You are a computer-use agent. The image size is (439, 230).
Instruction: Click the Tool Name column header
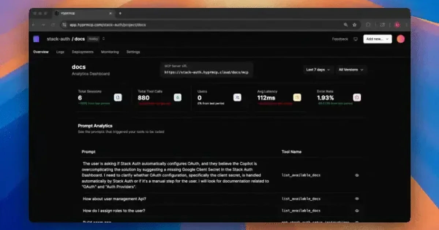click(292, 152)
